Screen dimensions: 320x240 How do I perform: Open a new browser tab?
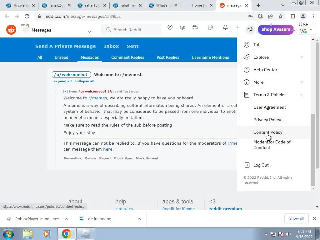(258, 5)
